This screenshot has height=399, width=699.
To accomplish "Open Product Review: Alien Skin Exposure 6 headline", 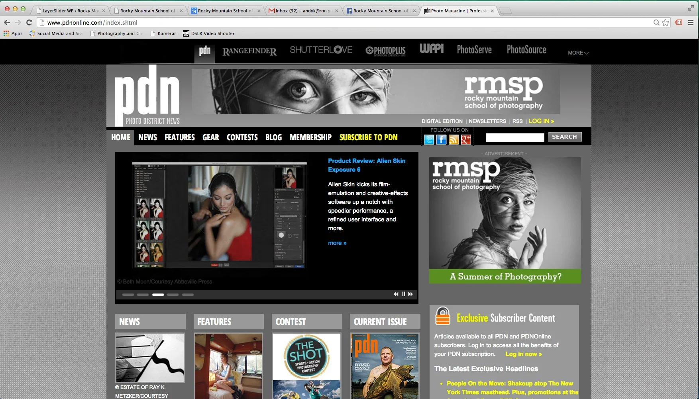I will pos(367,165).
